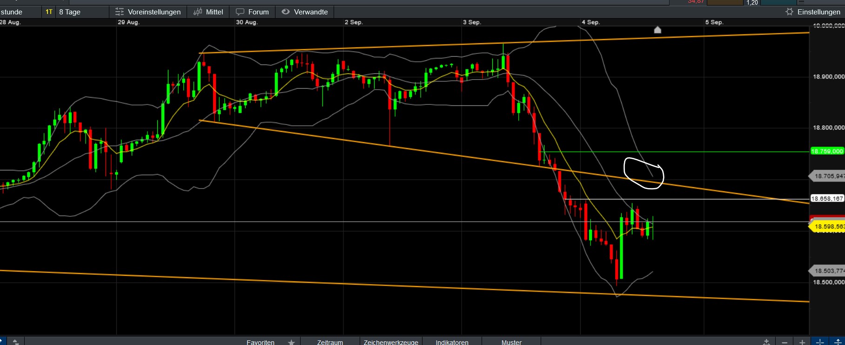The height and width of the screenshot is (345, 845).
Task: Click the red 34,87 value at top
Action: (x=696, y=2)
